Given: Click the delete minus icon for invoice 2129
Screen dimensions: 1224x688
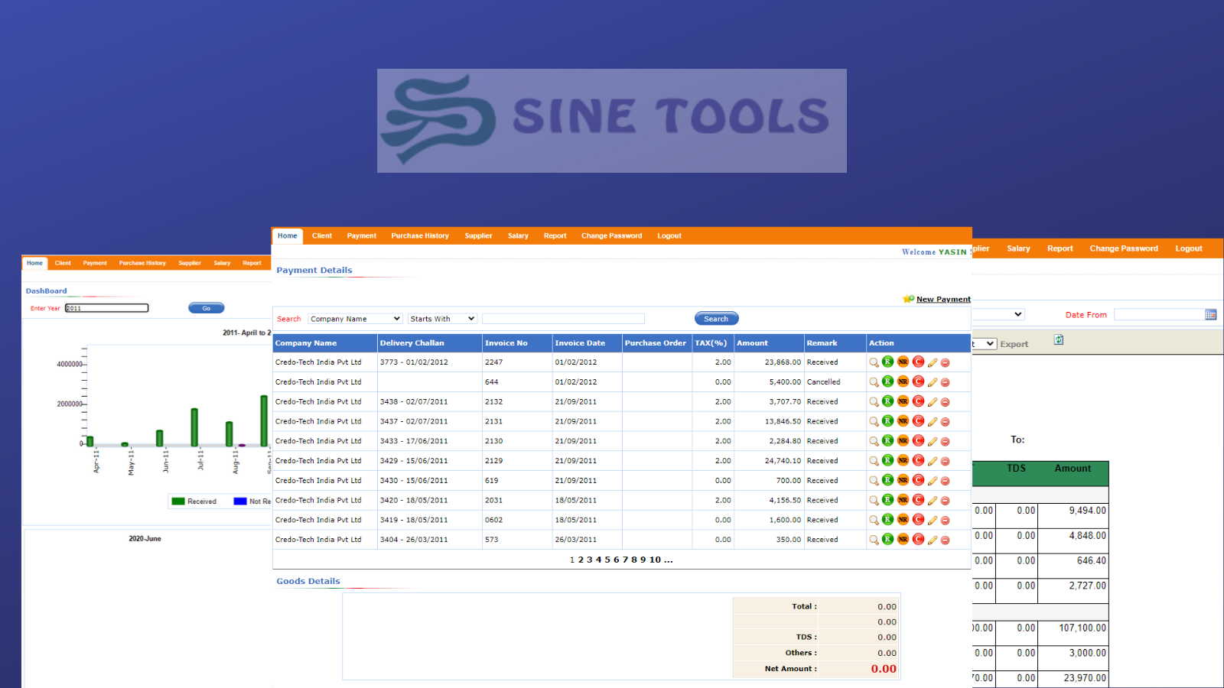Looking at the screenshot, I should point(946,462).
